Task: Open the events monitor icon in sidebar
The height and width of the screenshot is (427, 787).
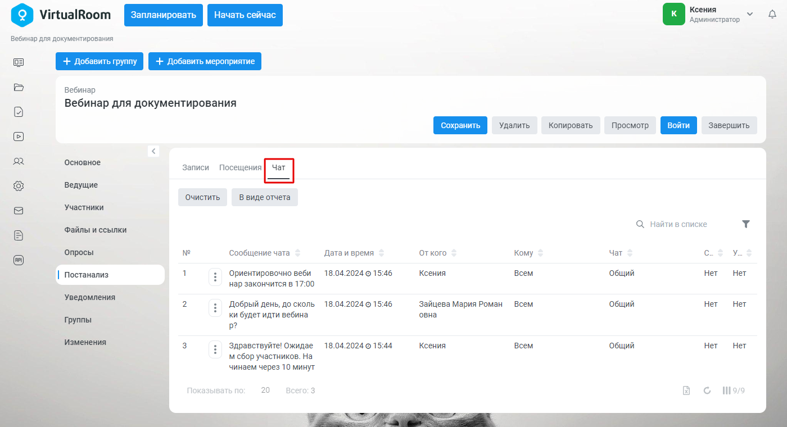Action: pyautogui.click(x=19, y=62)
